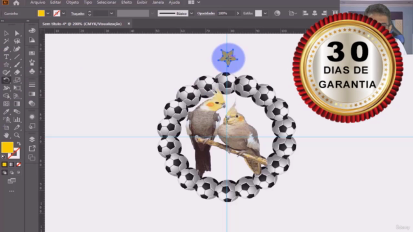Expand the Opacidade arrow
This screenshot has width=413, height=232.
pos(238,14)
